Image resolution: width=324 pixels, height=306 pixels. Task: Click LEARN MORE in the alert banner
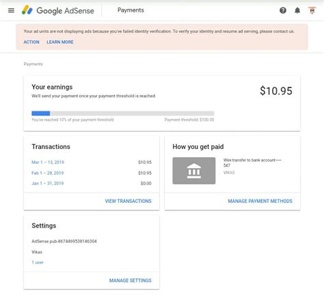60,42
